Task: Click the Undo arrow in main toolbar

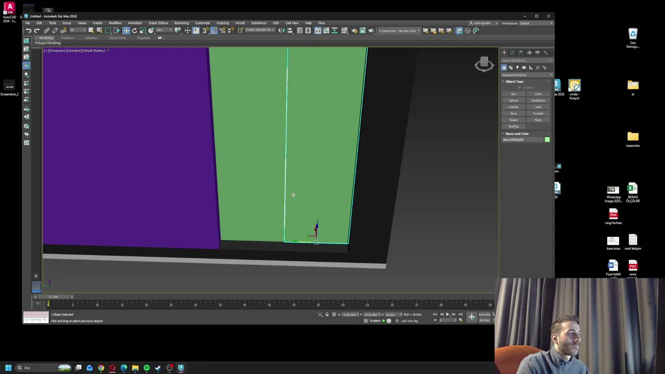Action: point(29,30)
